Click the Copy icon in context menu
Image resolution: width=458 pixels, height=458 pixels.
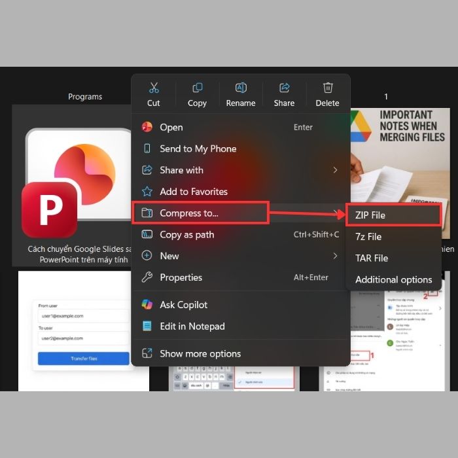(x=198, y=88)
